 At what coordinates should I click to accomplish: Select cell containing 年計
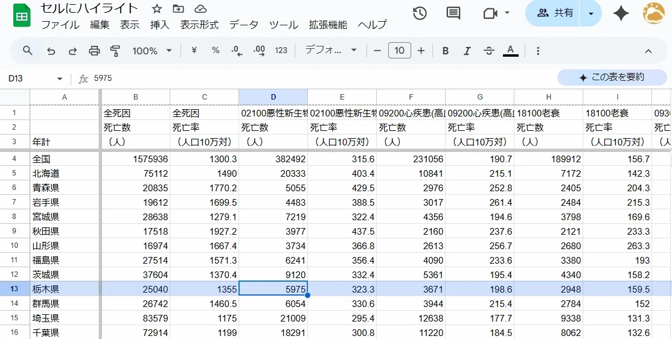tap(64, 142)
